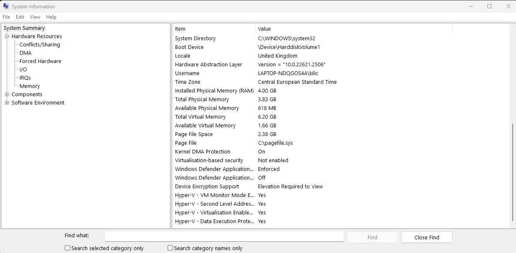Select the Locale row

312,56
